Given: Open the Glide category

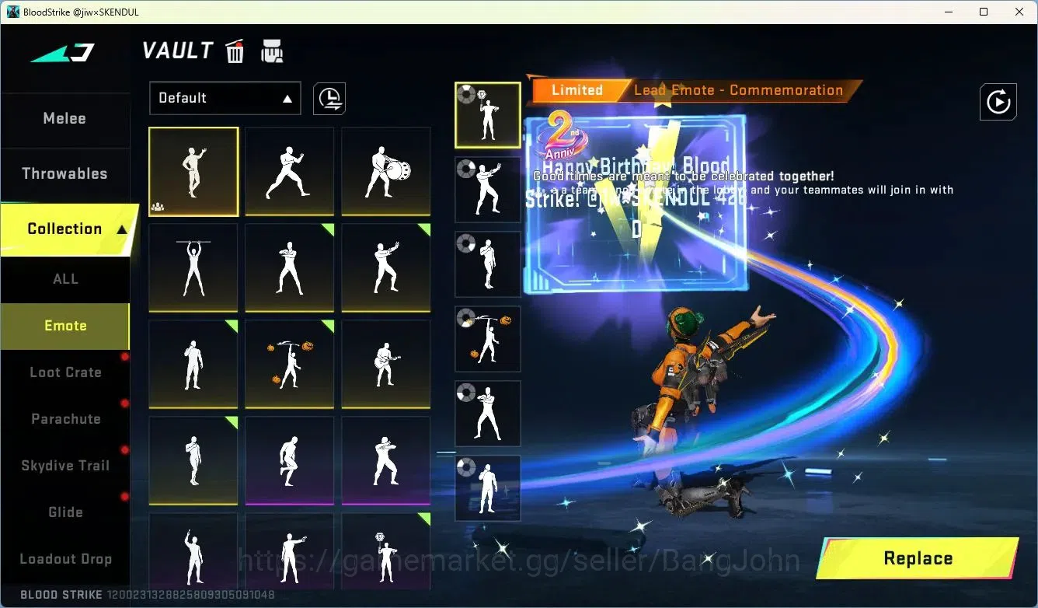Looking at the screenshot, I should tap(65, 512).
